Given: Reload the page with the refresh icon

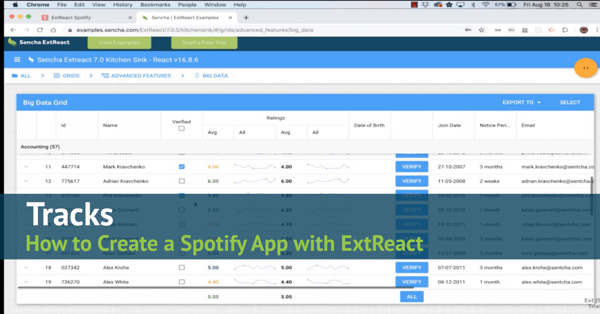Looking at the screenshot, I should [40, 30].
